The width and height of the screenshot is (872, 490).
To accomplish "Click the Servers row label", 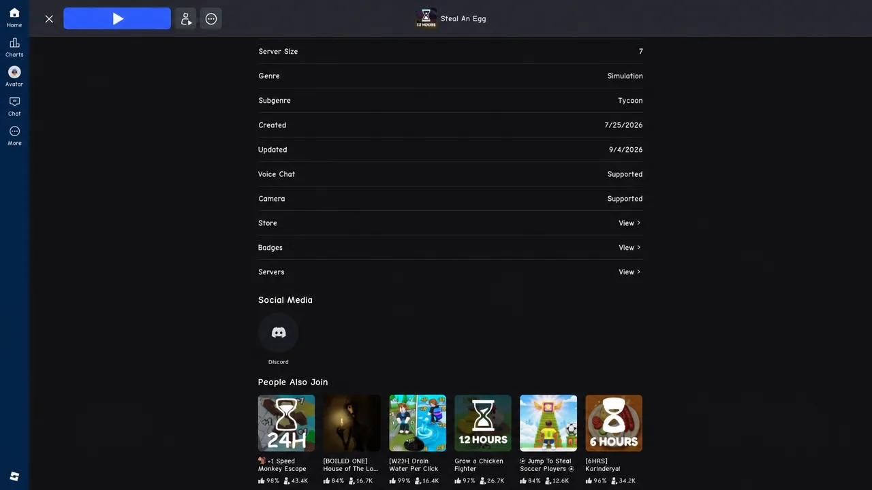I will 271,272.
